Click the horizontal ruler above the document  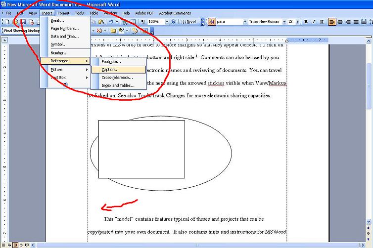(x=198, y=40)
